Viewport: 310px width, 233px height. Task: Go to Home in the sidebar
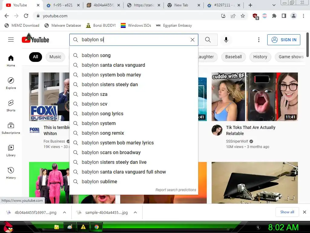(x=11, y=61)
